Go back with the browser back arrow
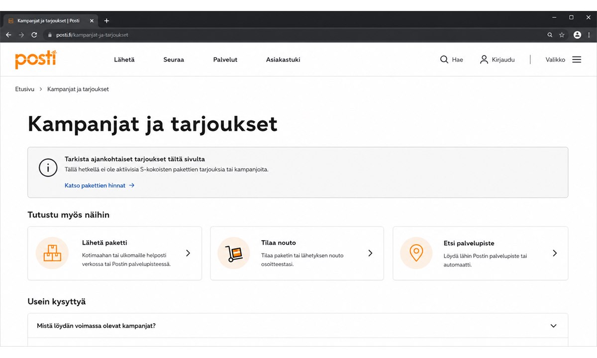Image resolution: width=597 pixels, height=358 pixels. click(8, 35)
